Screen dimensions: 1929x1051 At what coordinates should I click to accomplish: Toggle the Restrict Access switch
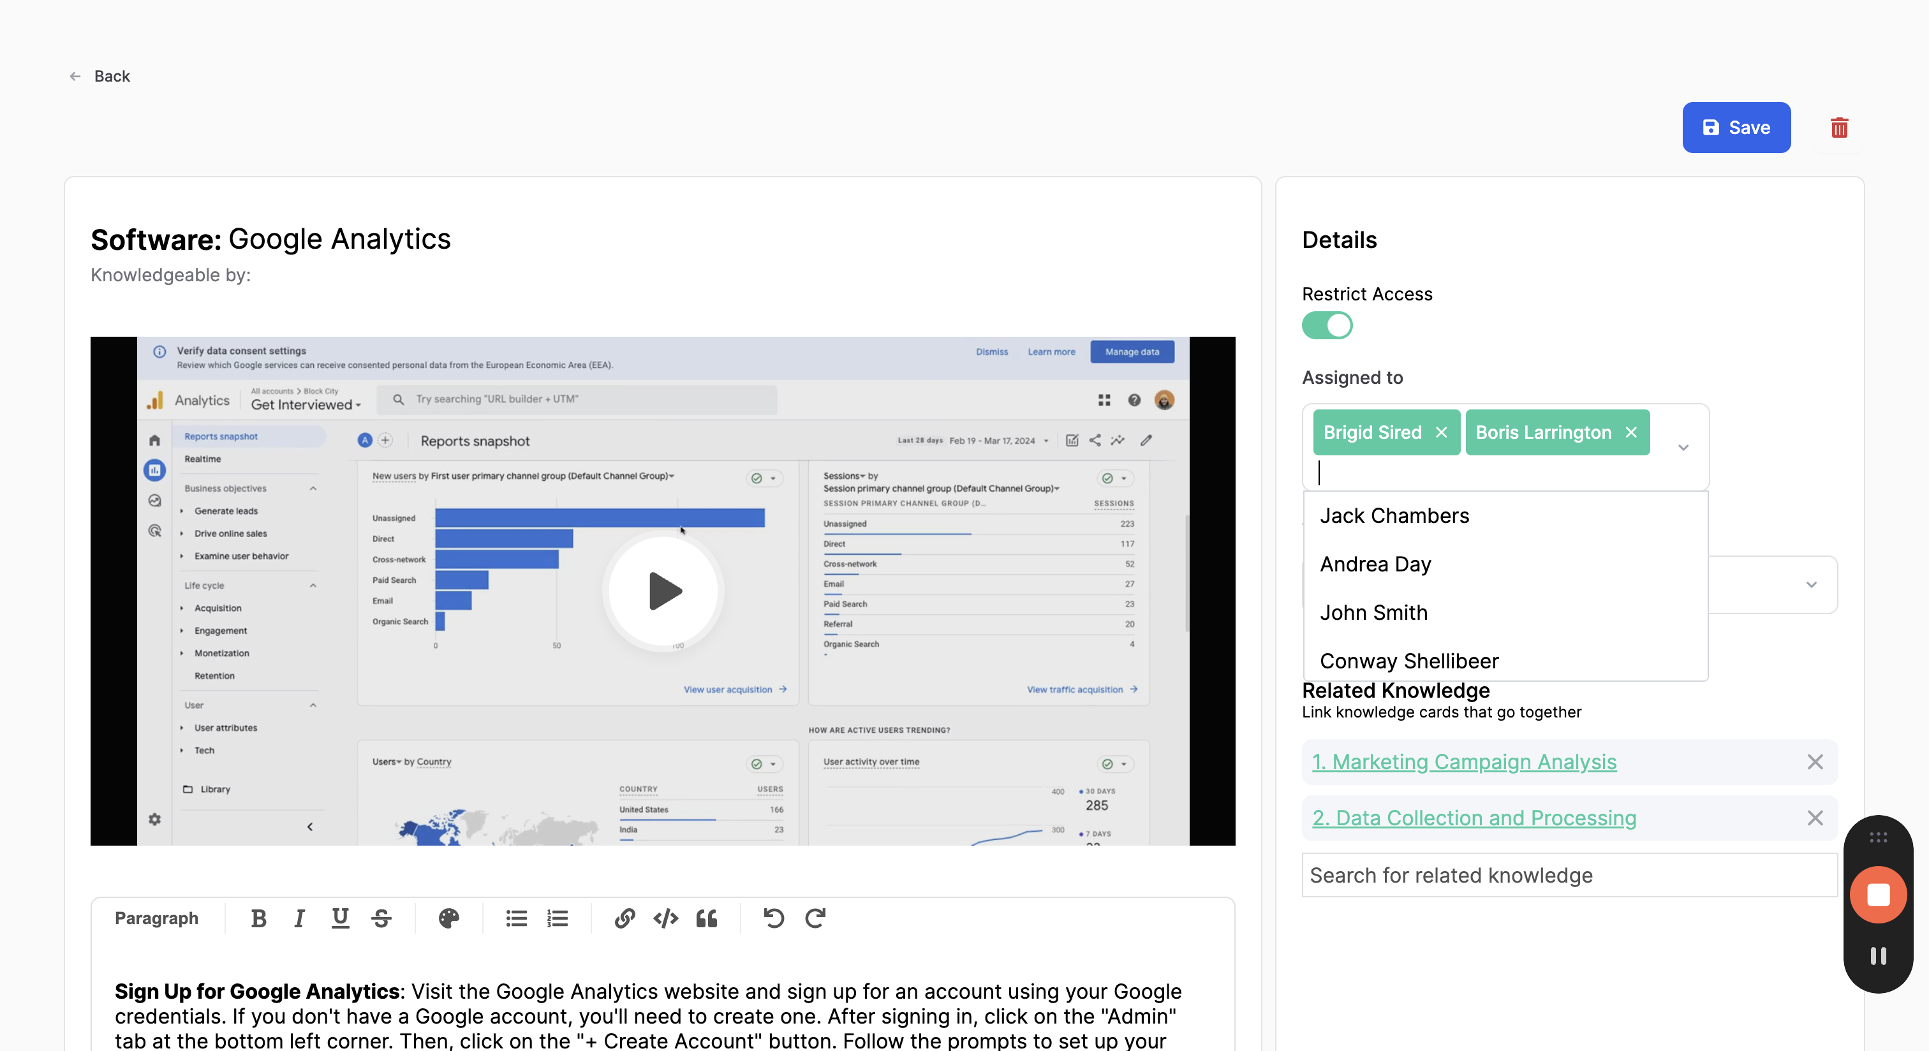1327,326
